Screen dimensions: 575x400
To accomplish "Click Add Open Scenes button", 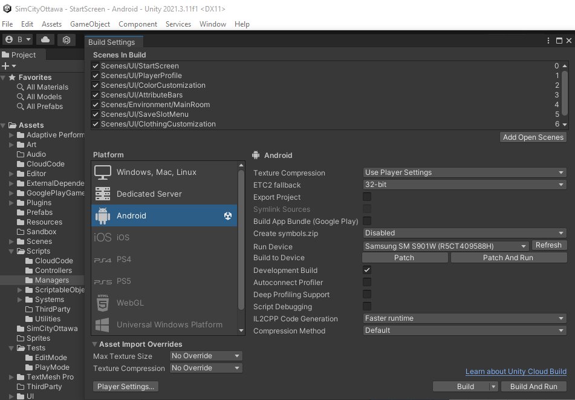I will pyautogui.click(x=533, y=137).
